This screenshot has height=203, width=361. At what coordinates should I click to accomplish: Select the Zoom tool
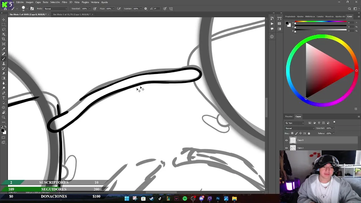tap(4, 117)
